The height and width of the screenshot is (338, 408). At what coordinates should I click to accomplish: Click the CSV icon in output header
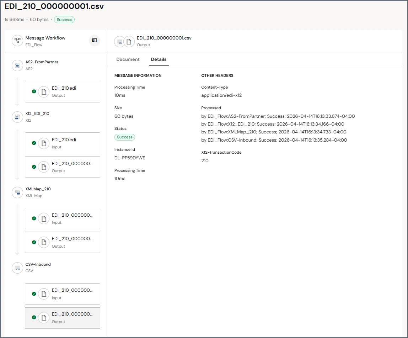tap(120, 42)
